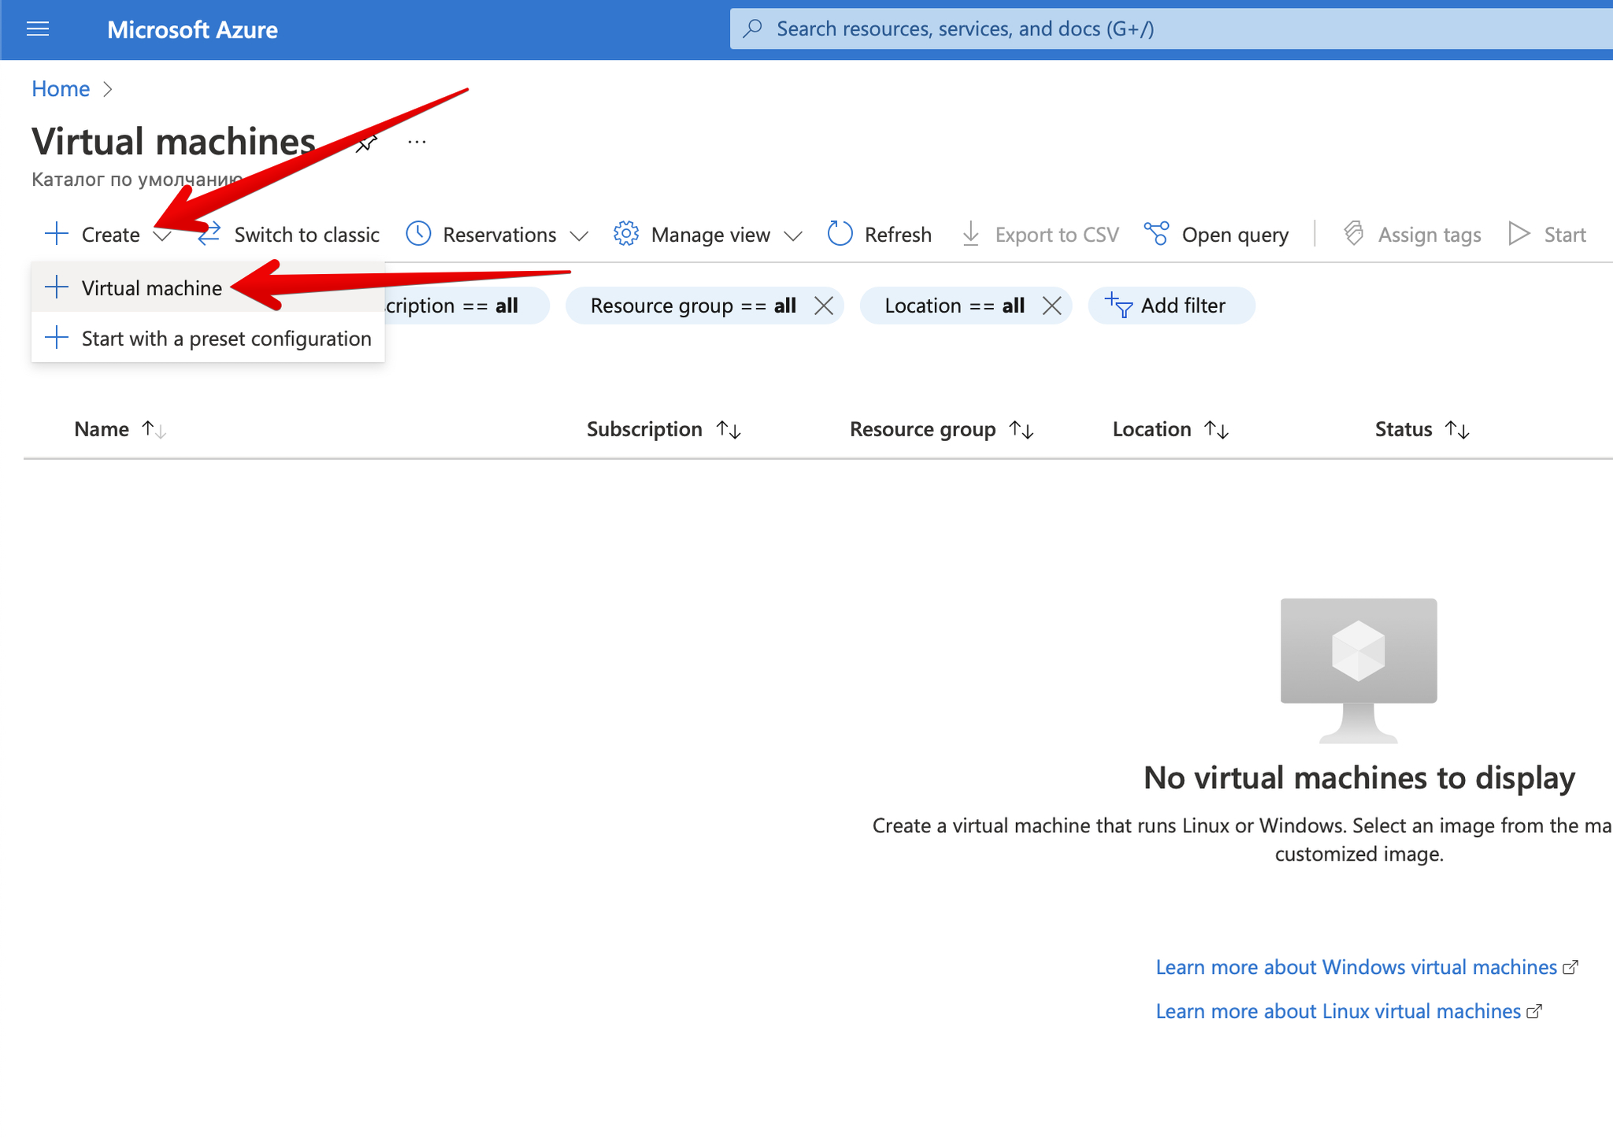
Task: Open the hamburger portal menu
Action: click(38, 29)
